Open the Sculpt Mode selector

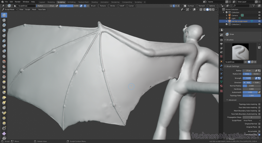click(10, 9)
